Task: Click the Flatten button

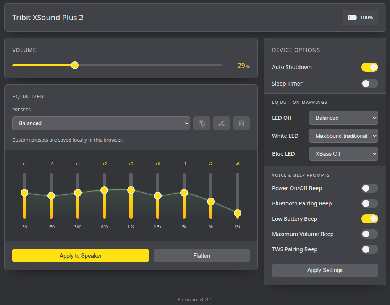Action: pyautogui.click(x=201, y=255)
